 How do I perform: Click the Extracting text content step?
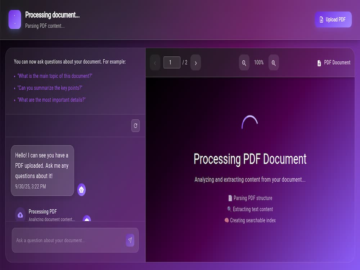tap(253, 209)
